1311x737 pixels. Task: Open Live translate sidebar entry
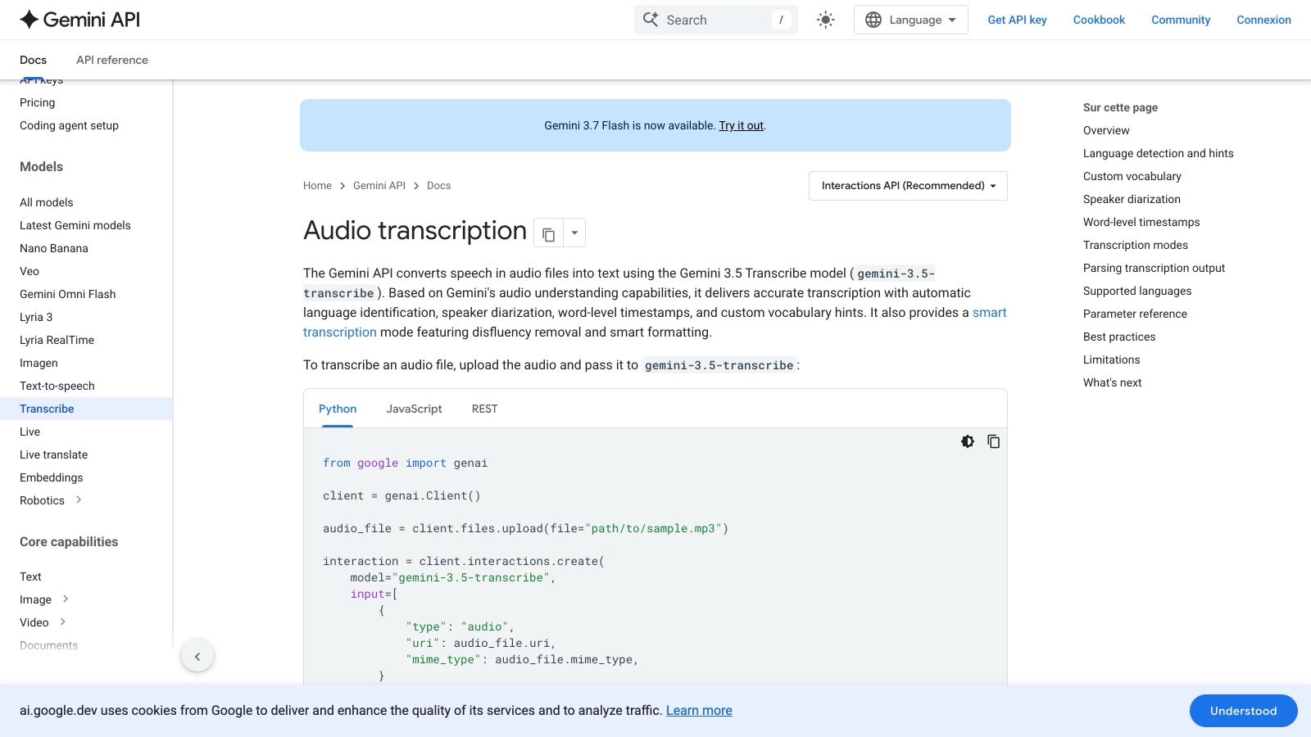pyautogui.click(x=53, y=454)
